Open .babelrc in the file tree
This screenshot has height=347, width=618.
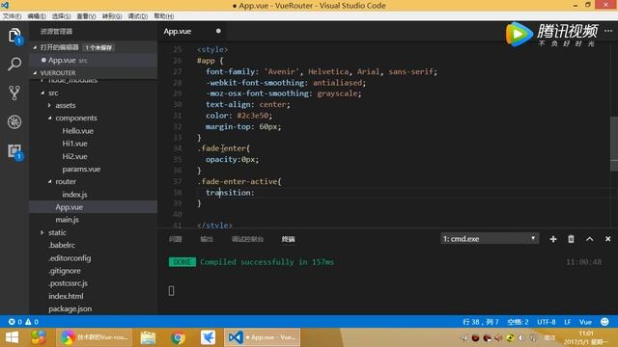(62, 245)
